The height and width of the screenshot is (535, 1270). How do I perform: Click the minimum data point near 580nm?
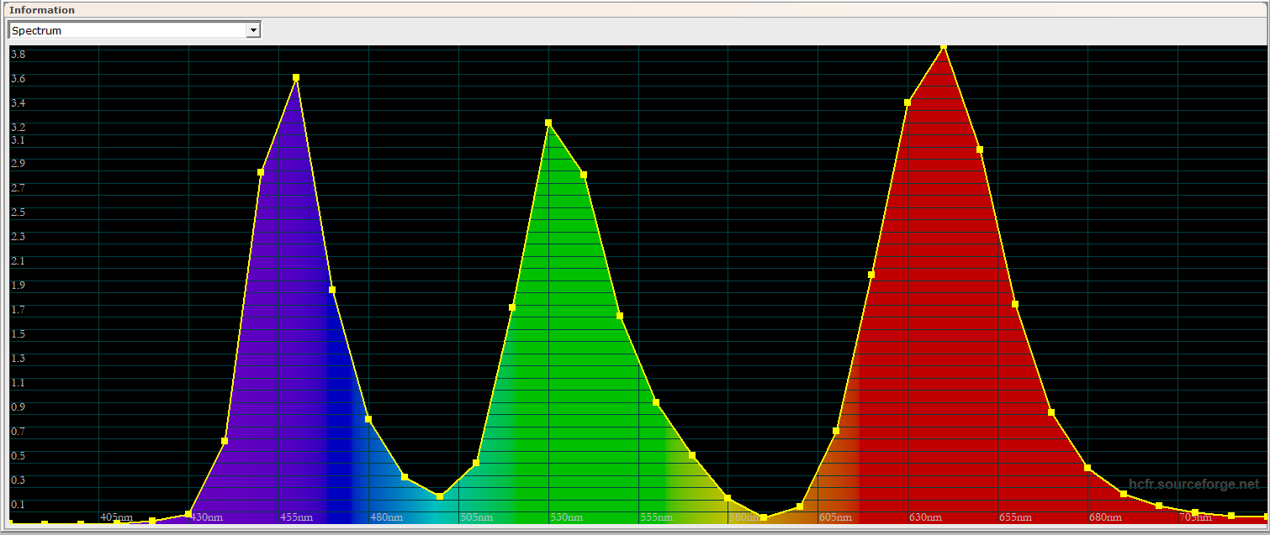764,518
